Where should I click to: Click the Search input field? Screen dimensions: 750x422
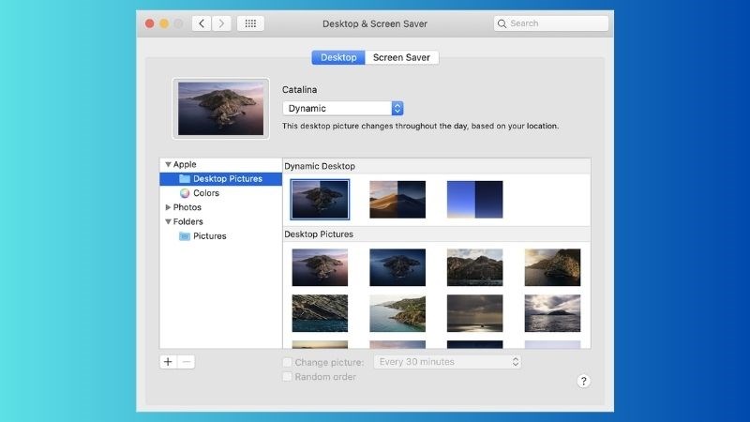pyautogui.click(x=551, y=23)
